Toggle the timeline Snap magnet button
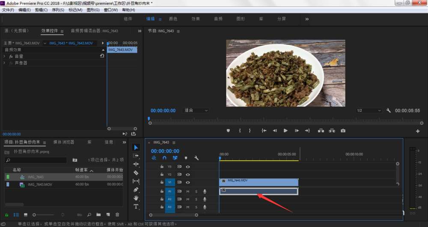Image resolution: width=428 pixels, height=227 pixels. (164, 158)
